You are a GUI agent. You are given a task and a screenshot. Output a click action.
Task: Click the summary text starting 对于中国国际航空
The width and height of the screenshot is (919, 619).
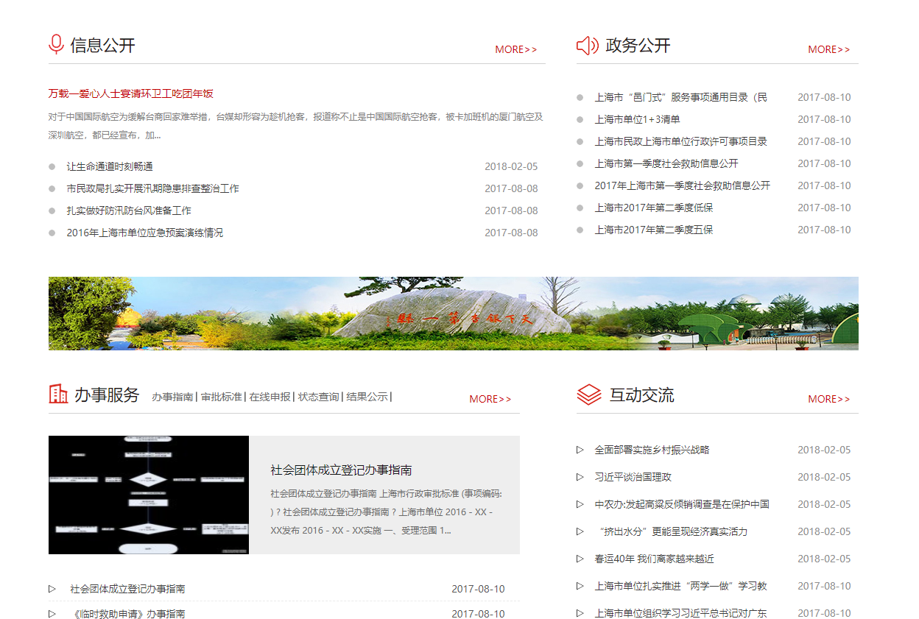pyautogui.click(x=296, y=126)
